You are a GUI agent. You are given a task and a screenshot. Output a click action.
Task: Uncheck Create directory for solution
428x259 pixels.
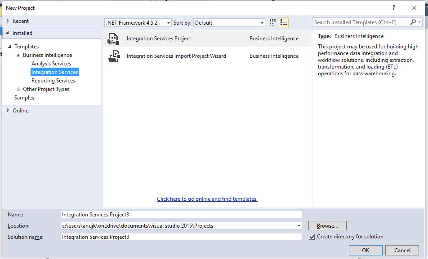point(312,237)
